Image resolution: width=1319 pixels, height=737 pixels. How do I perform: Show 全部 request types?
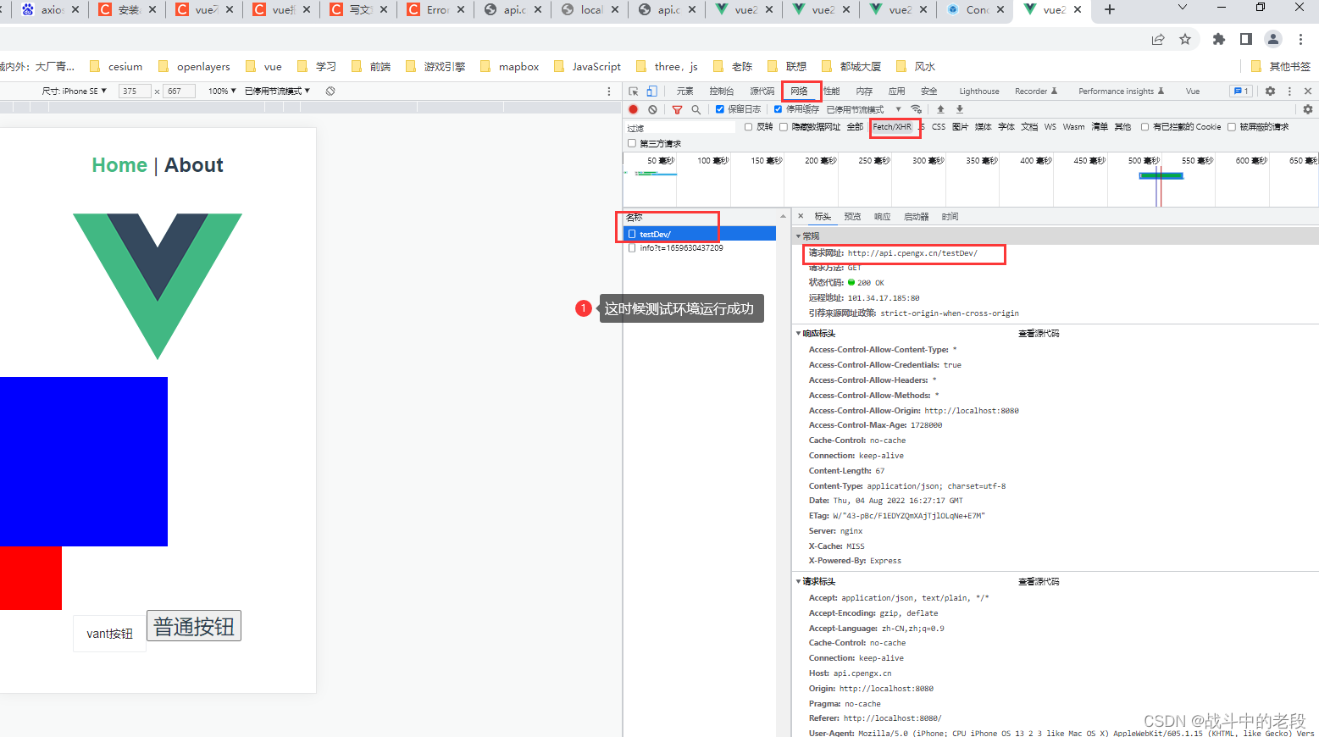(856, 127)
